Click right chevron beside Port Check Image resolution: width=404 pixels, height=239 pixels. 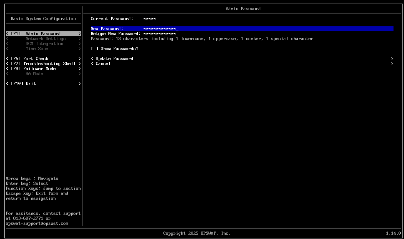point(79,59)
